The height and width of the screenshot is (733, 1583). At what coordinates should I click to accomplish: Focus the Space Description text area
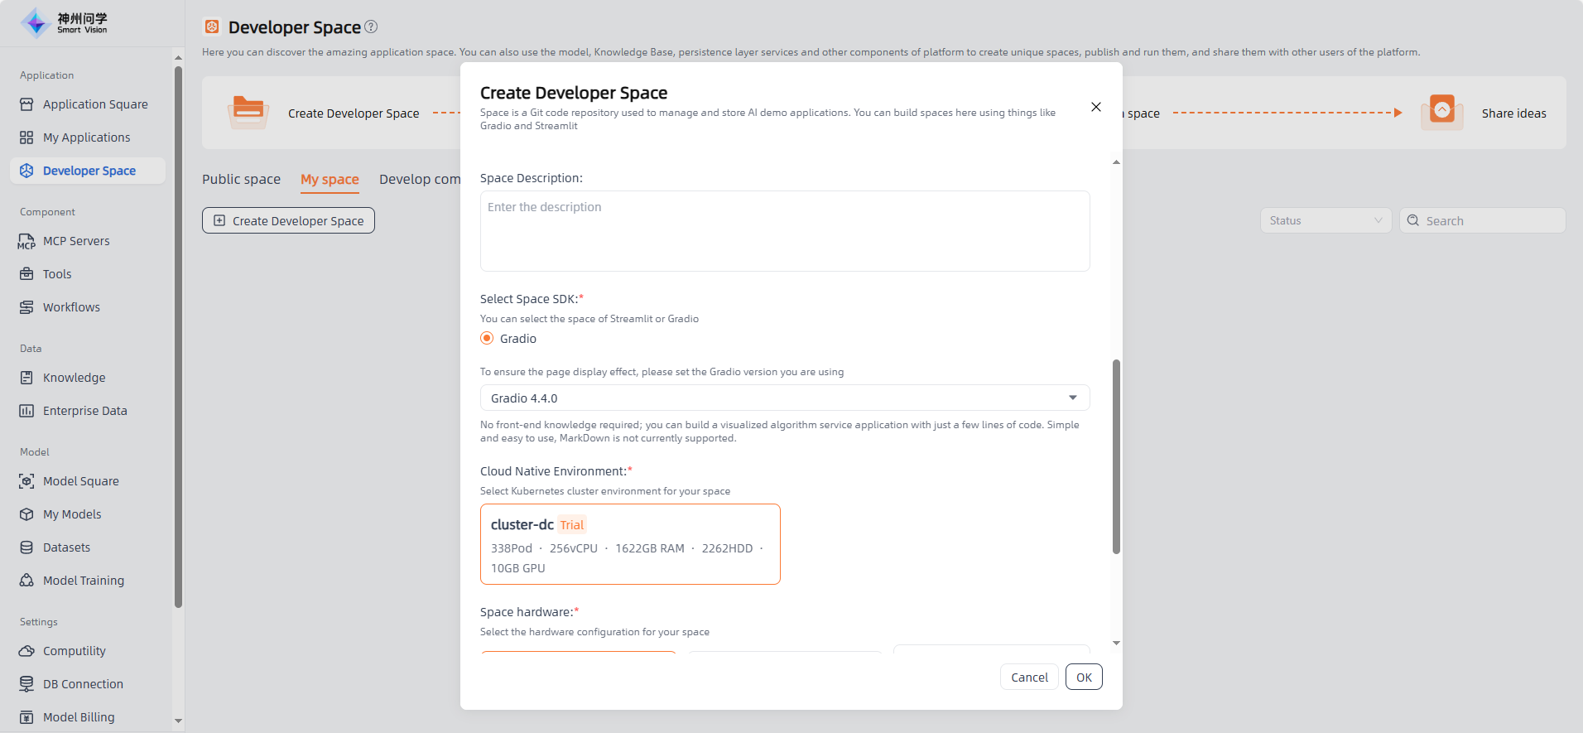point(784,231)
